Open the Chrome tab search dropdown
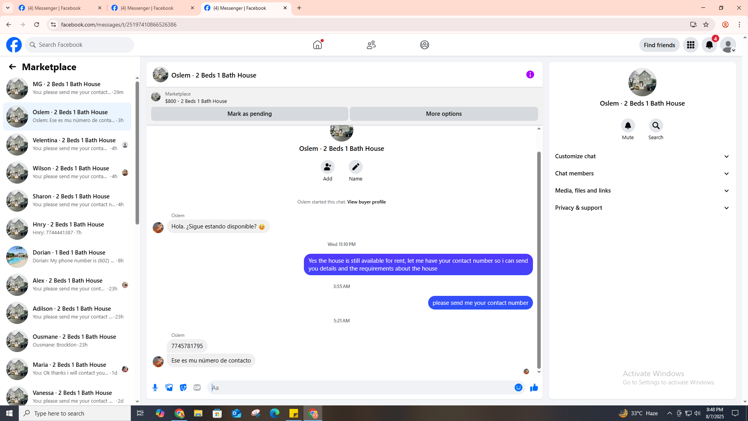The height and width of the screenshot is (421, 748). (x=8, y=8)
